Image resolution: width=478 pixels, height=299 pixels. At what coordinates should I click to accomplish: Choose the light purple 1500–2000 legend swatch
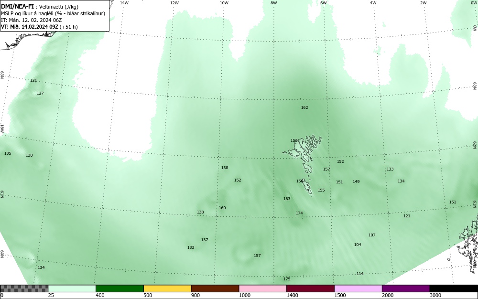tap(358, 288)
